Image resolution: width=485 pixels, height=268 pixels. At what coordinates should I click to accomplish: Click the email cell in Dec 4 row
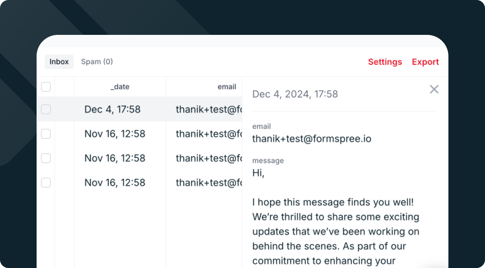[208, 109]
